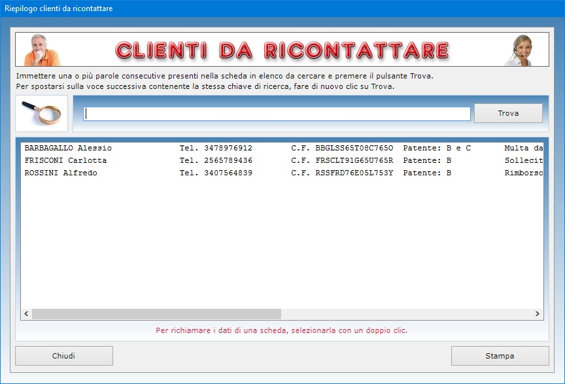Click the Chiudi button
Screen dimensions: 565x384
[64, 356]
